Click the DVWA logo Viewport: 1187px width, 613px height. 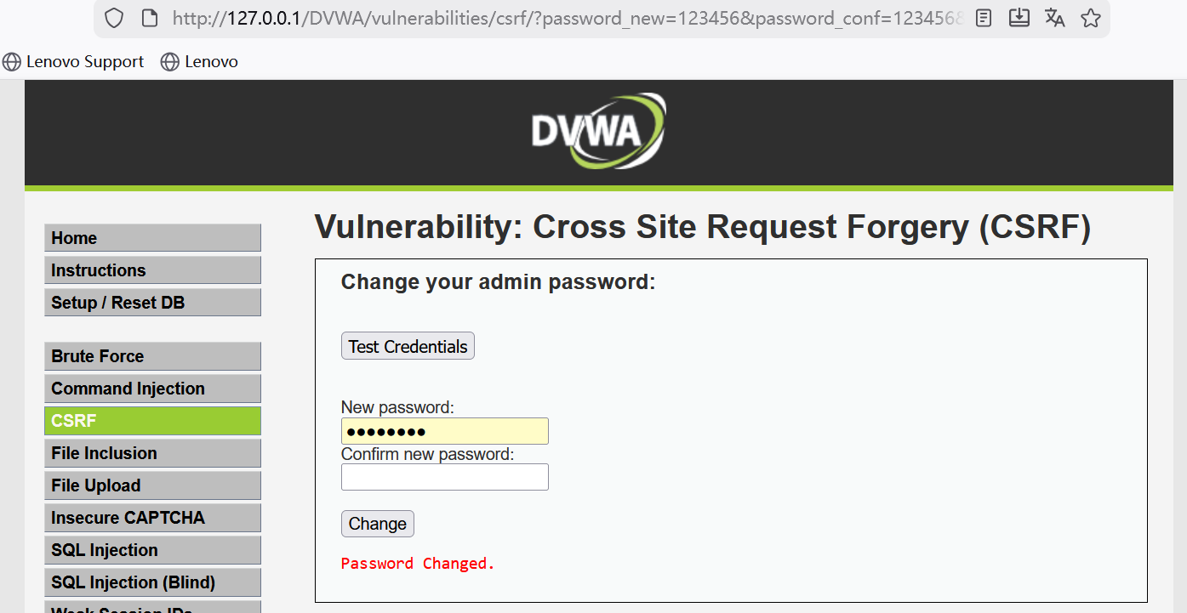coord(599,130)
